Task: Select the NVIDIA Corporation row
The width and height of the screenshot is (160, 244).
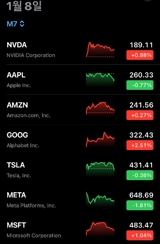Action: point(80,50)
